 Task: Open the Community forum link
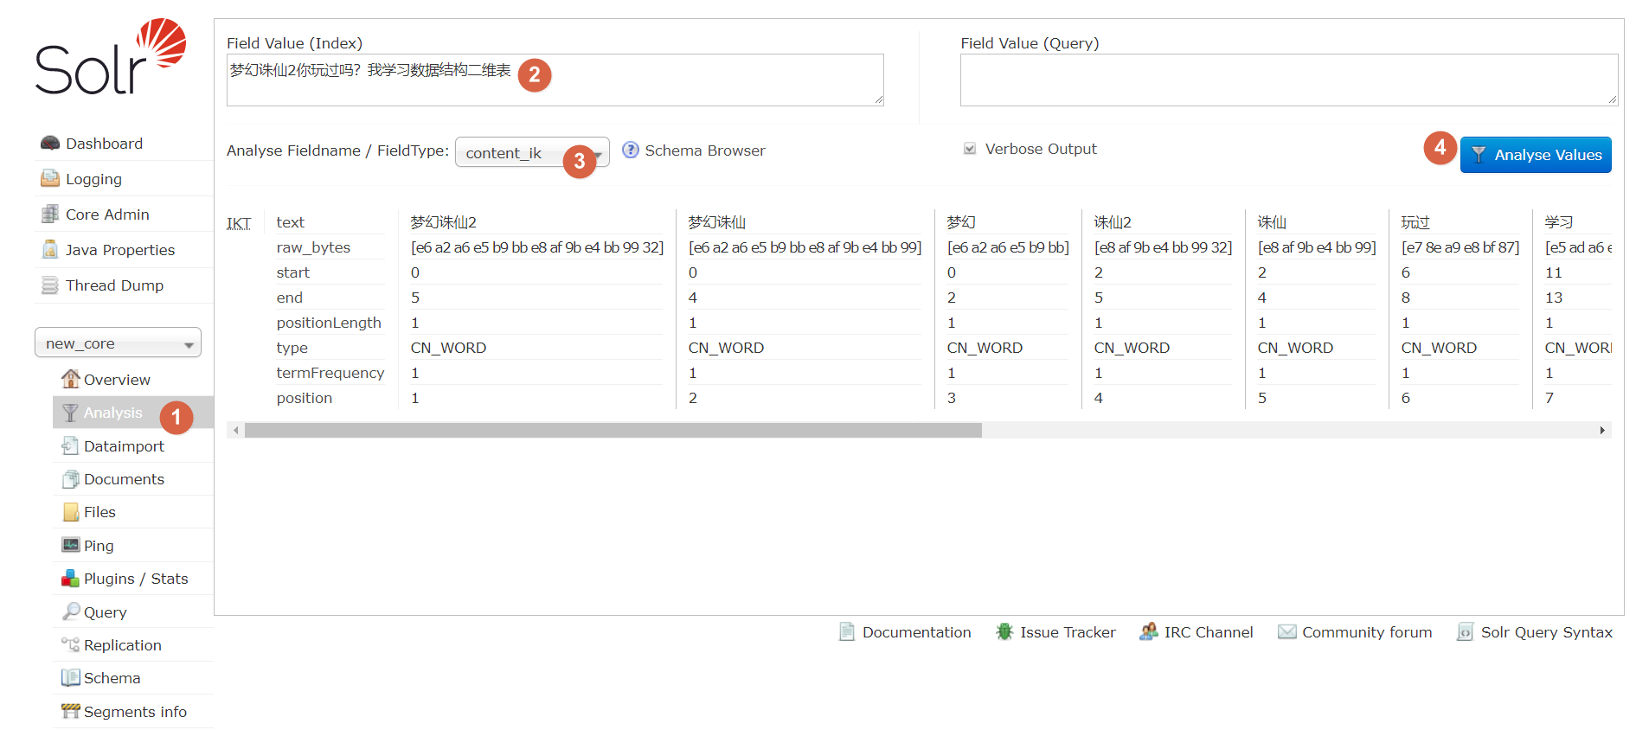pos(1367,631)
